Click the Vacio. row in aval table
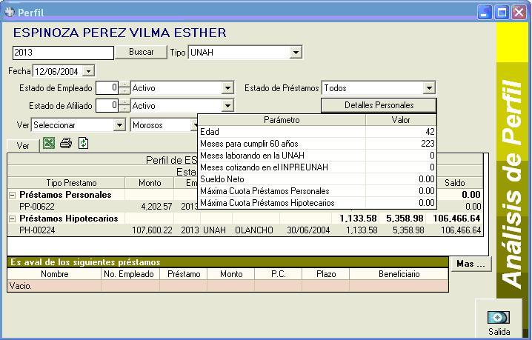This screenshot has width=532, height=340. click(227, 286)
